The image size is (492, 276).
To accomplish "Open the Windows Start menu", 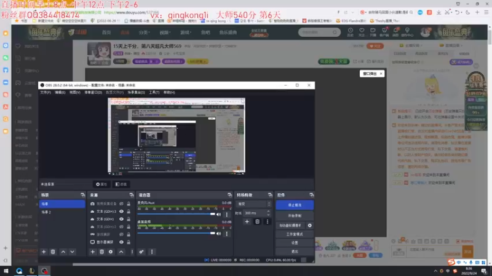I will [x=6, y=271].
